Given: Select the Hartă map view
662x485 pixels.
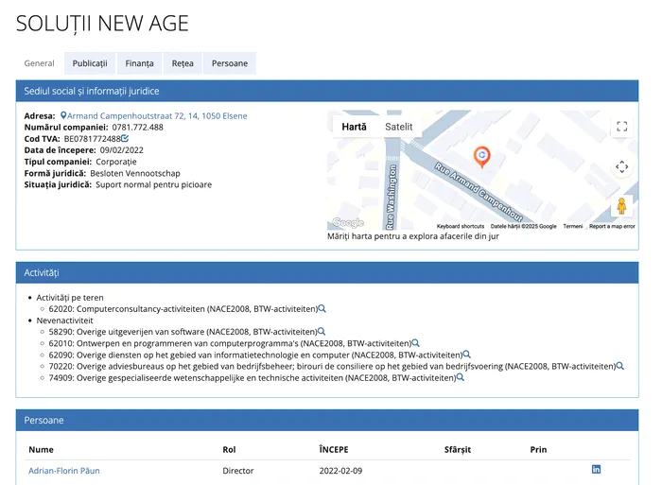Looking at the screenshot, I should coord(354,127).
